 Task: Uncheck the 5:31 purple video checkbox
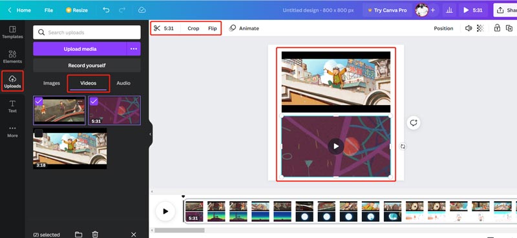click(x=94, y=101)
